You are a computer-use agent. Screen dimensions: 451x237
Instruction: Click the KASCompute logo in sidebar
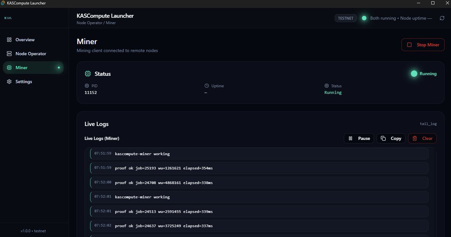pyautogui.click(x=8, y=18)
